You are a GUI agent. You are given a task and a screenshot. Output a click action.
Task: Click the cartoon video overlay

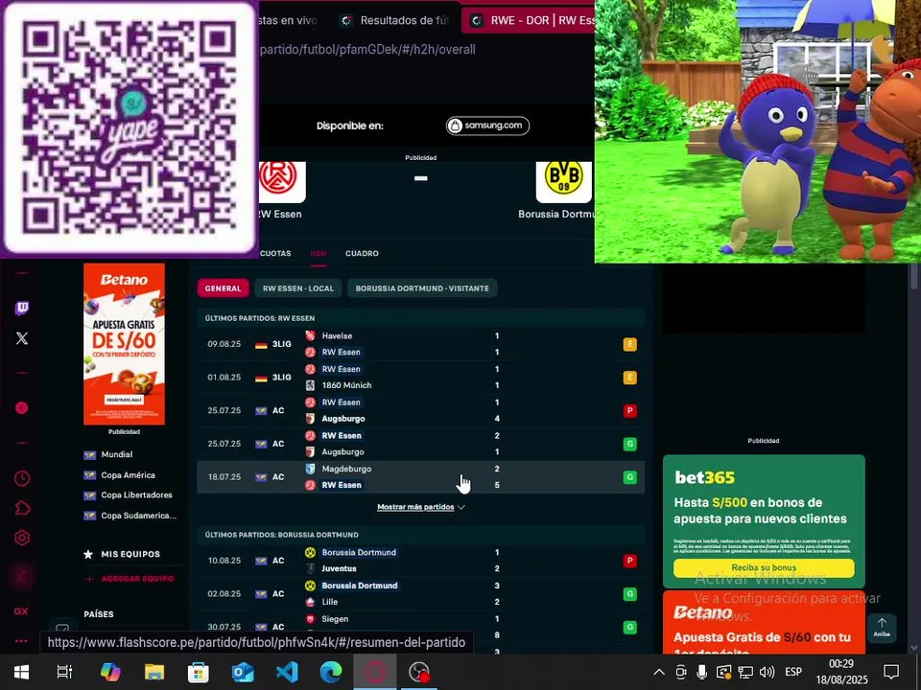(758, 131)
